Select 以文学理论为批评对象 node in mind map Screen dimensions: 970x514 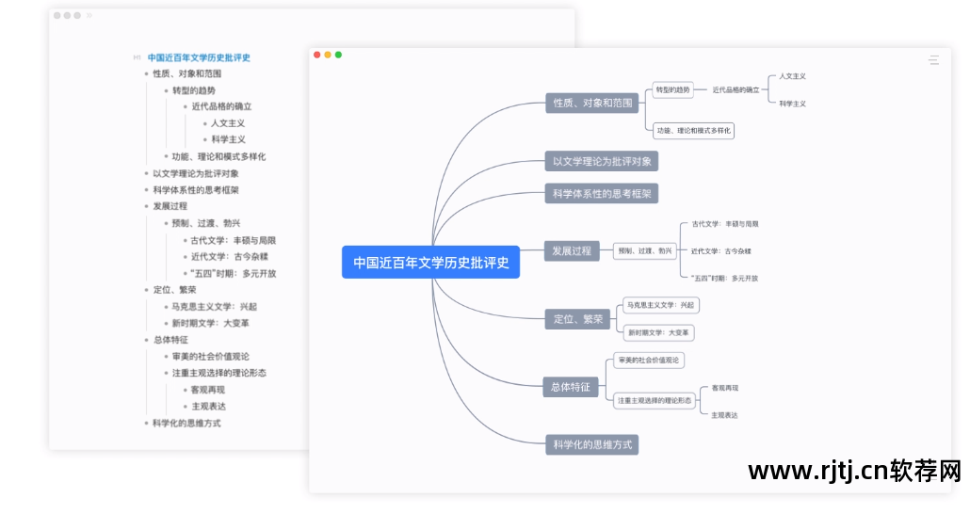601,161
